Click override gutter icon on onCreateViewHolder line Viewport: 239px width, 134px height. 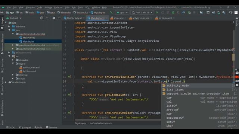pos(69,77)
